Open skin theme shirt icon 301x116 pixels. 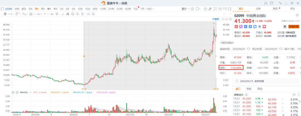(x=271, y=3)
